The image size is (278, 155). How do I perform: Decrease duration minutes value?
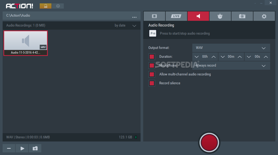(x=223, y=57)
